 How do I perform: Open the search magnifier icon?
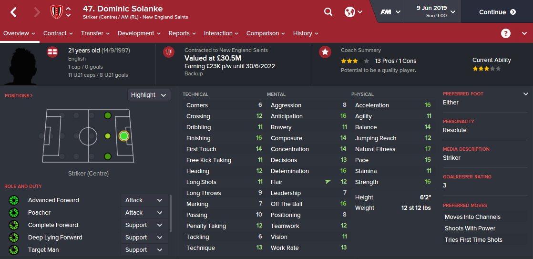pos(328,12)
